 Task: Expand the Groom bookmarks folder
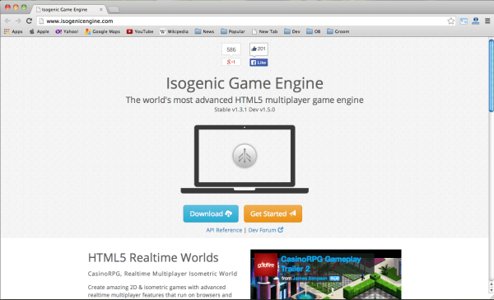[x=338, y=31]
